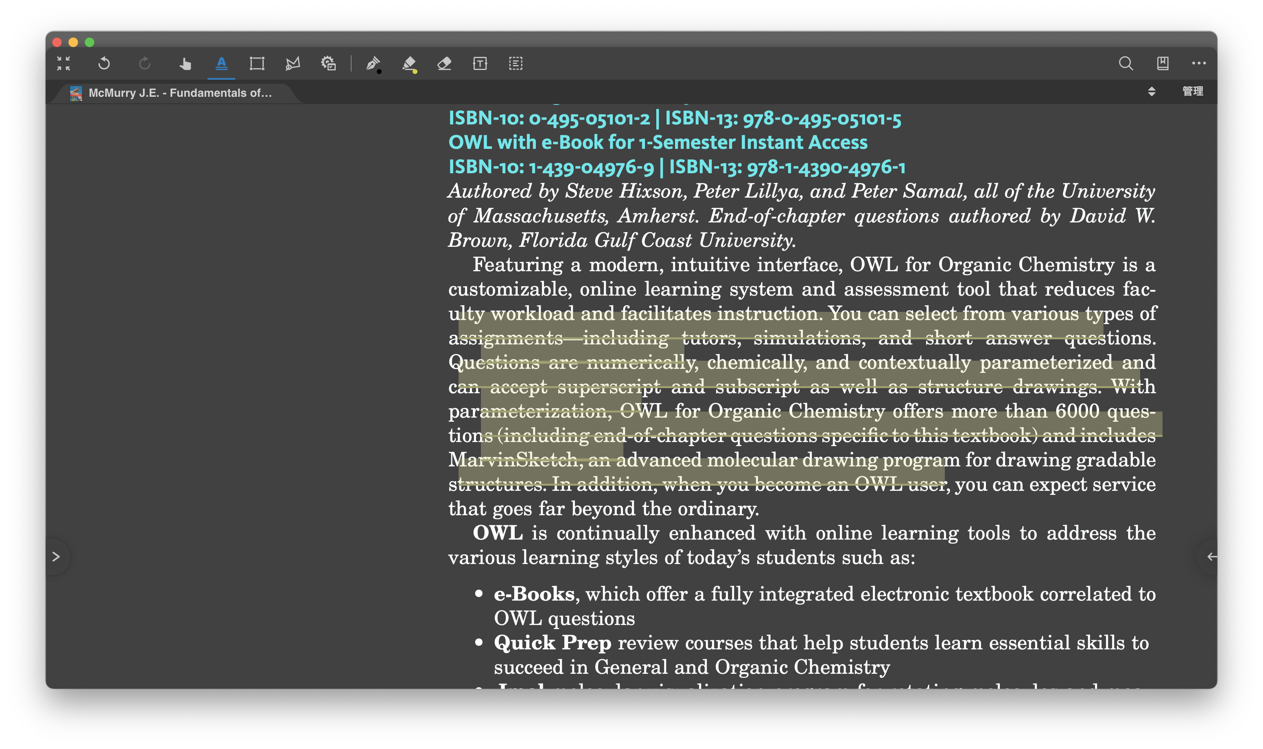
Task: Select the dashed text outline tool
Action: click(x=516, y=63)
